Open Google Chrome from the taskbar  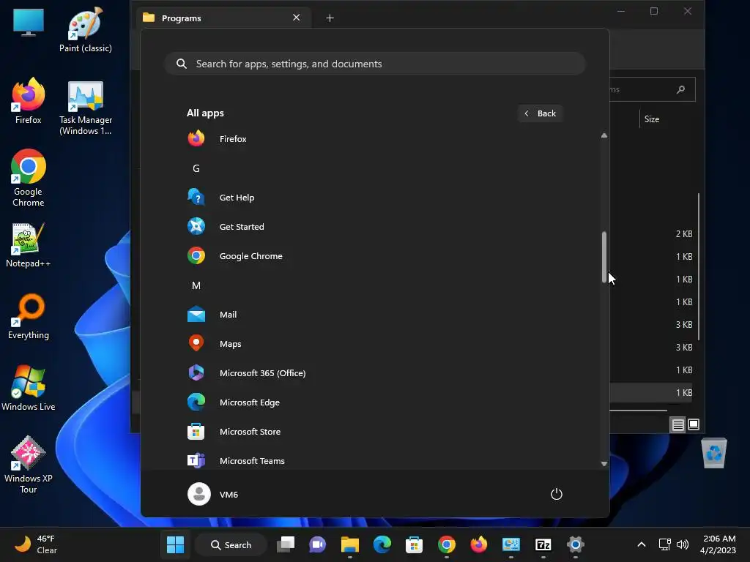coord(446,544)
